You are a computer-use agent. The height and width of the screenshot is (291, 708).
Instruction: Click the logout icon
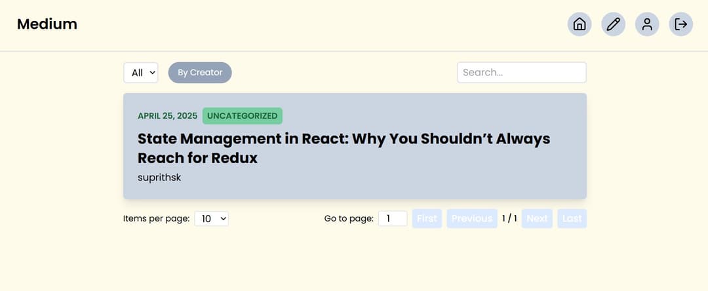point(680,24)
